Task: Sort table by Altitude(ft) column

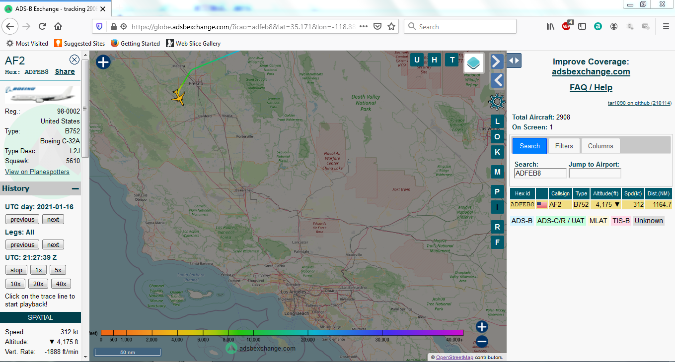Action: (x=606, y=193)
